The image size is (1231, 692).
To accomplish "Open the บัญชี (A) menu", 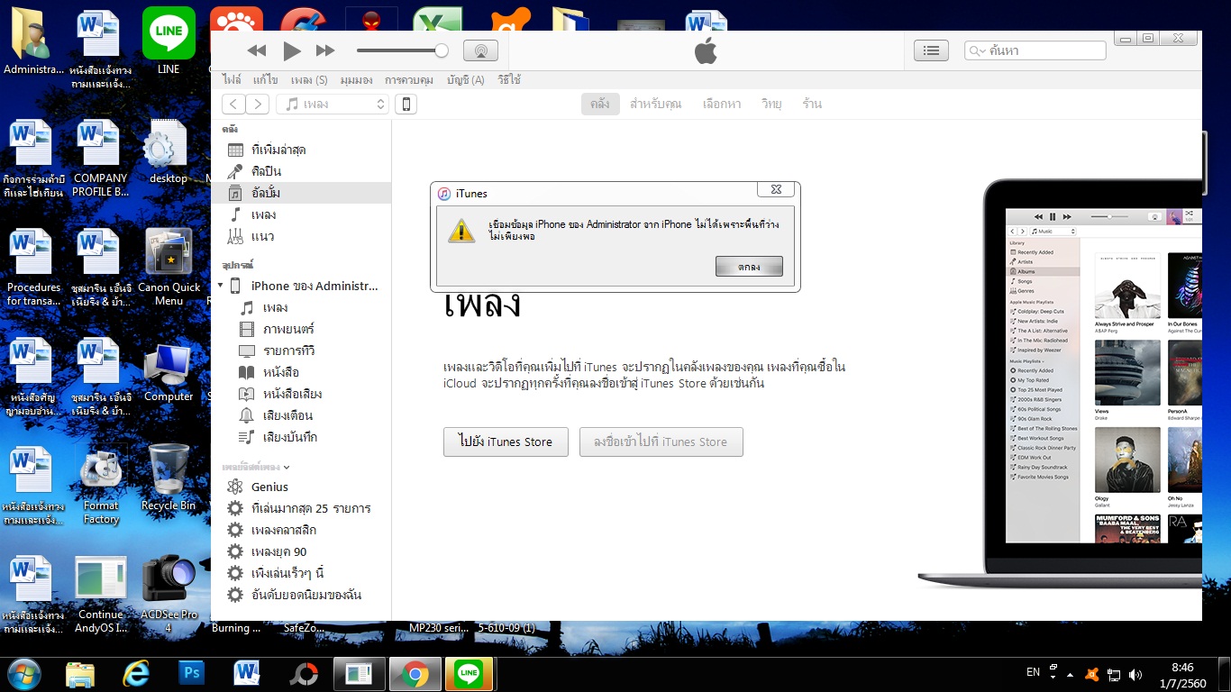I will [x=465, y=80].
